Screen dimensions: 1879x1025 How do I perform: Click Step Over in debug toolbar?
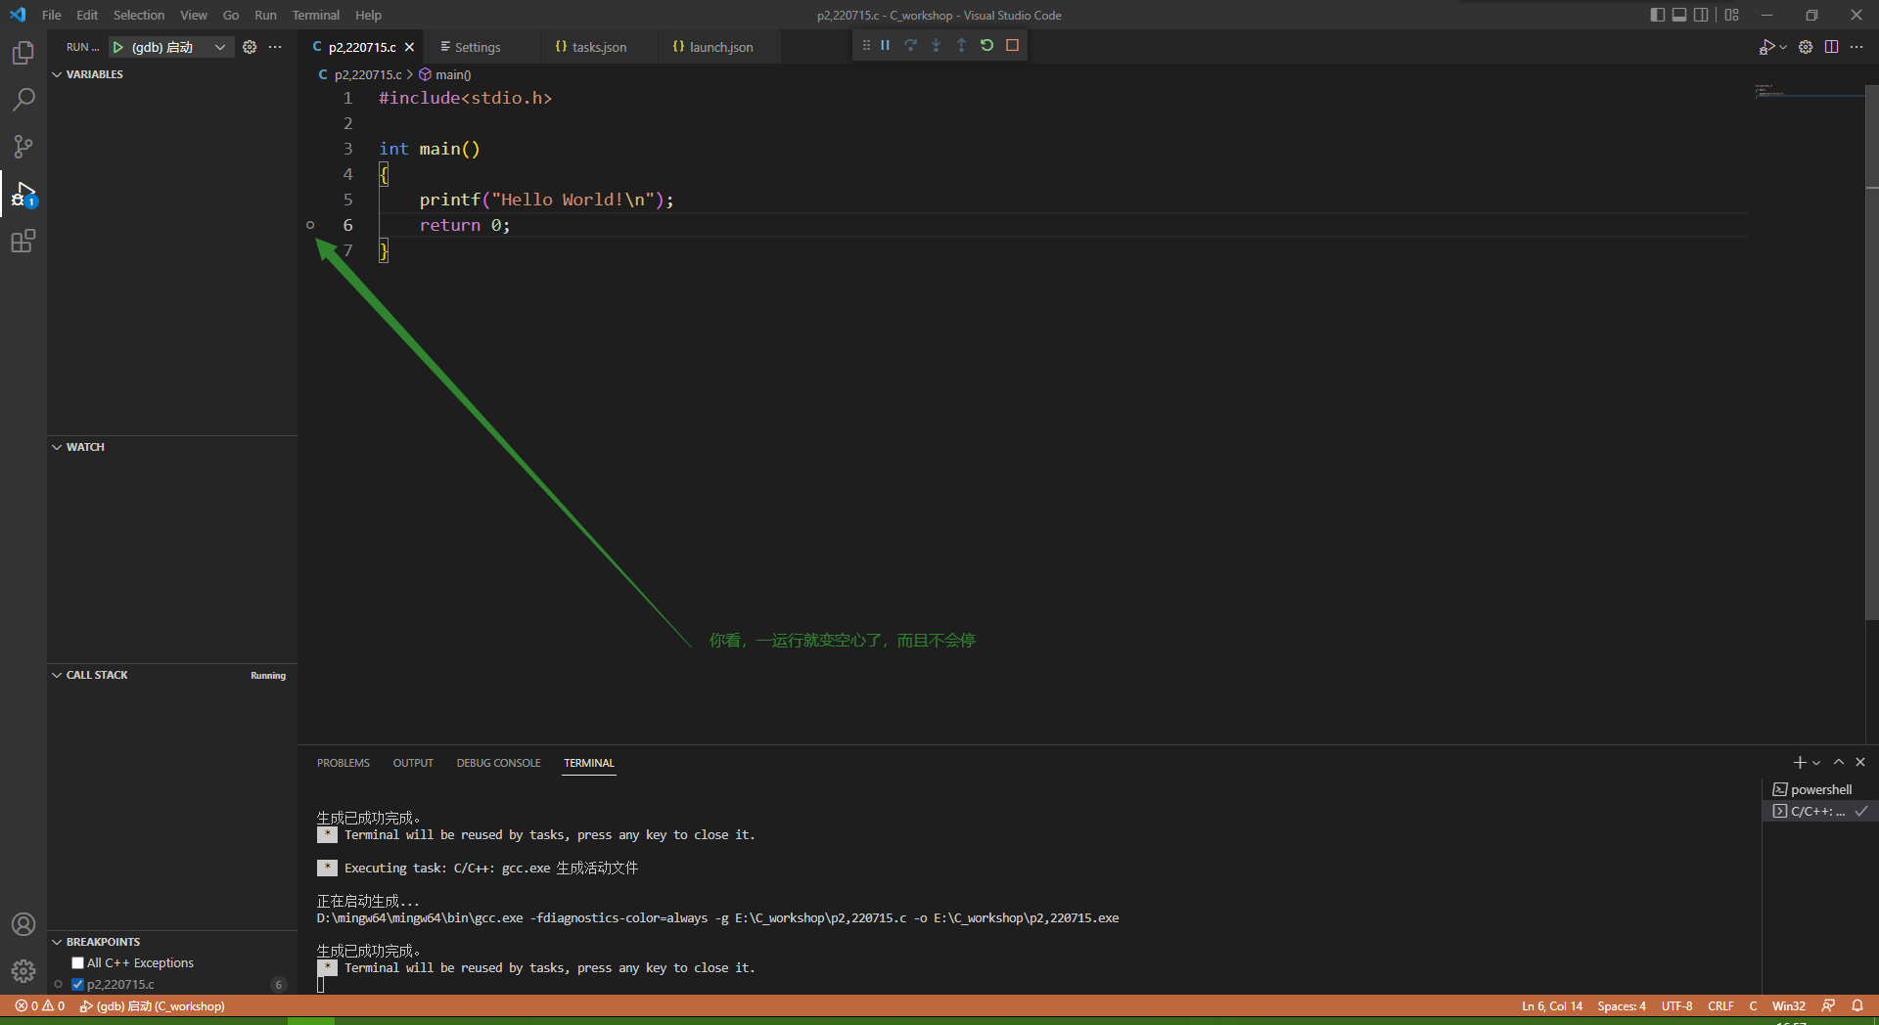click(910, 45)
